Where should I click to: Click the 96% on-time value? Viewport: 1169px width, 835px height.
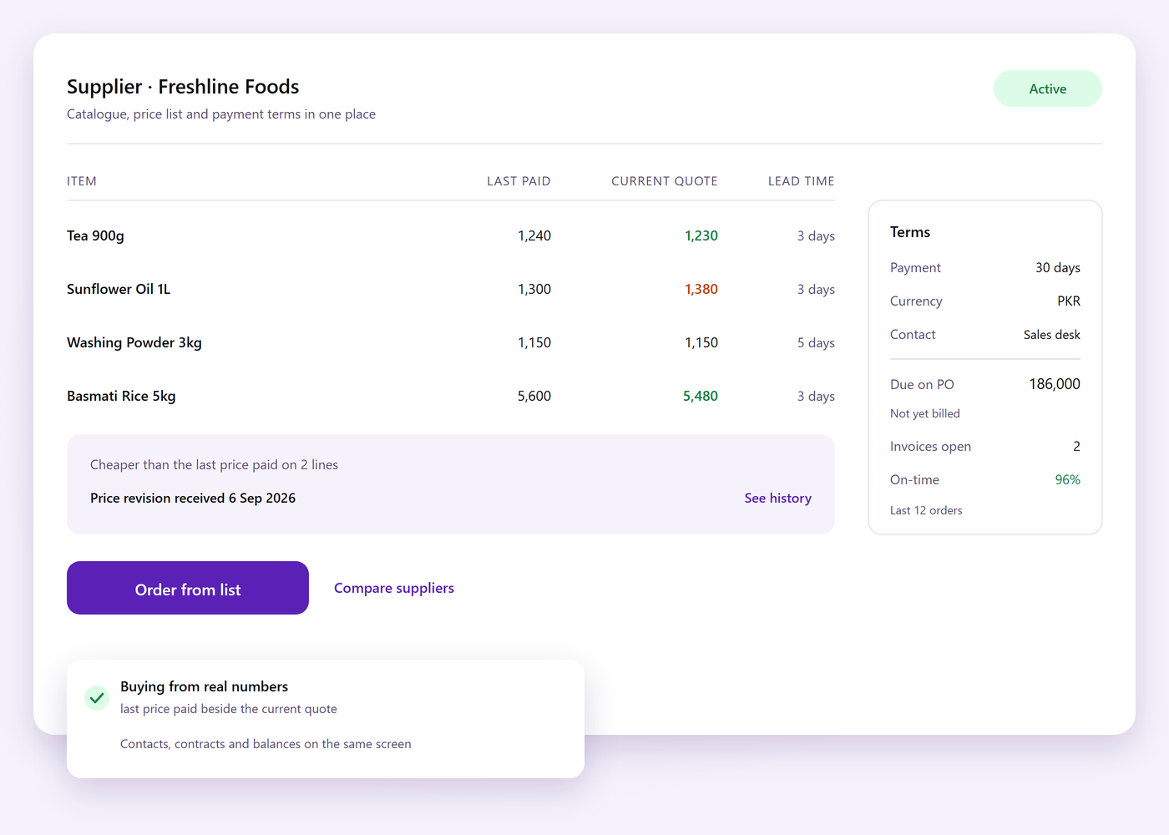point(1068,479)
